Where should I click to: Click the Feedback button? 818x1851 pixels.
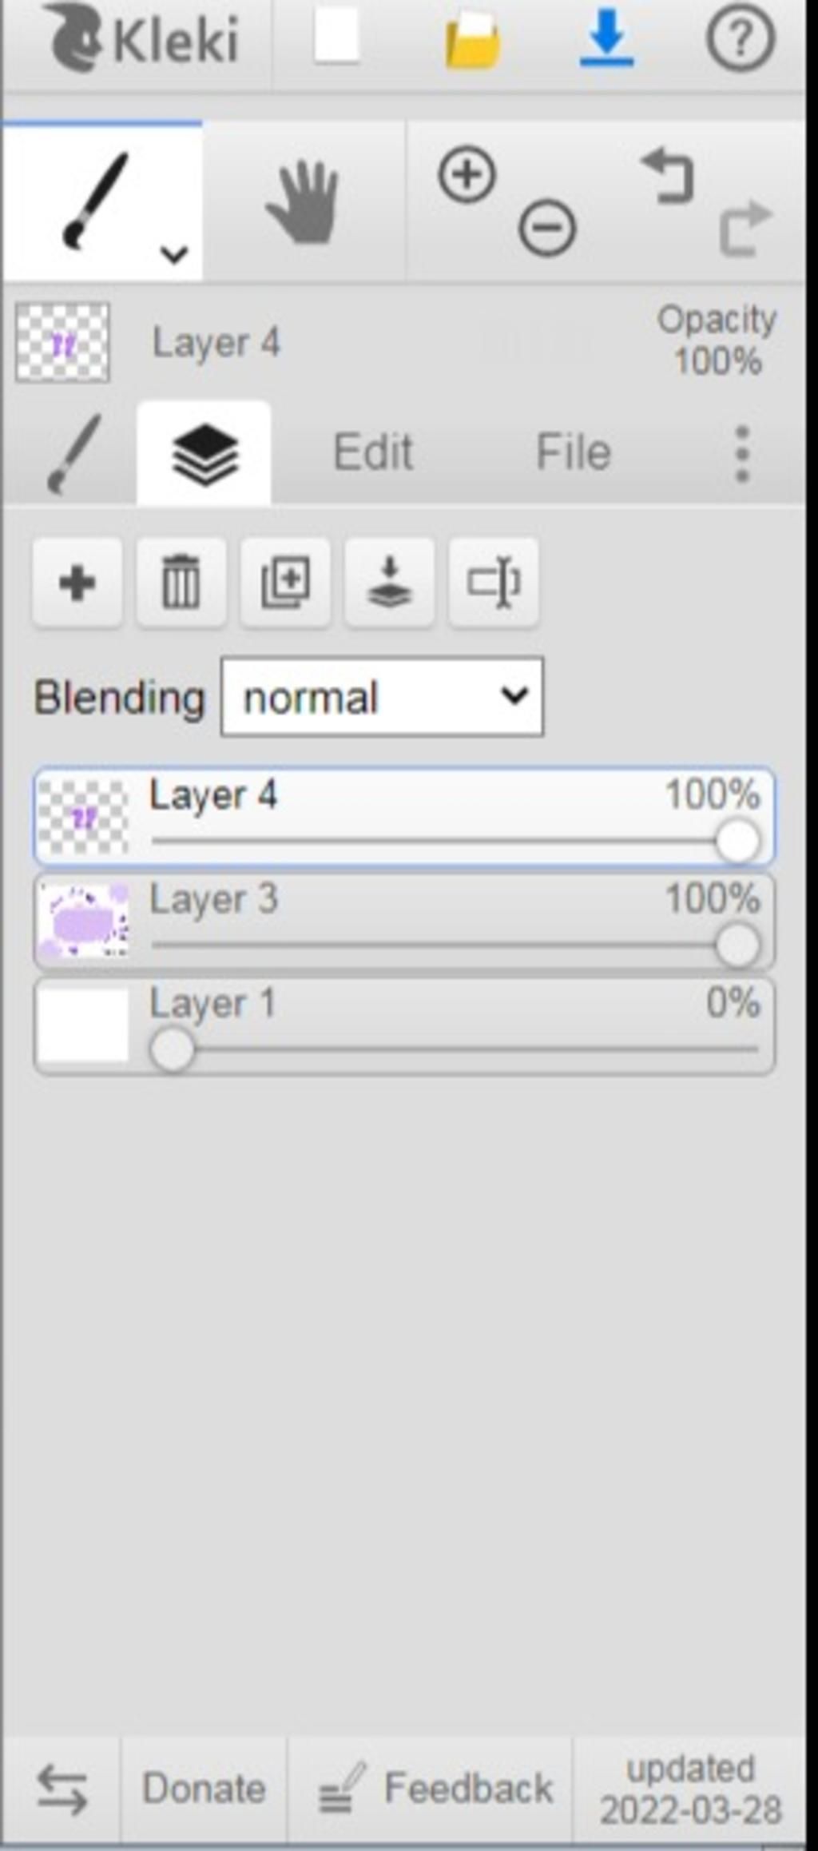[x=436, y=1788]
